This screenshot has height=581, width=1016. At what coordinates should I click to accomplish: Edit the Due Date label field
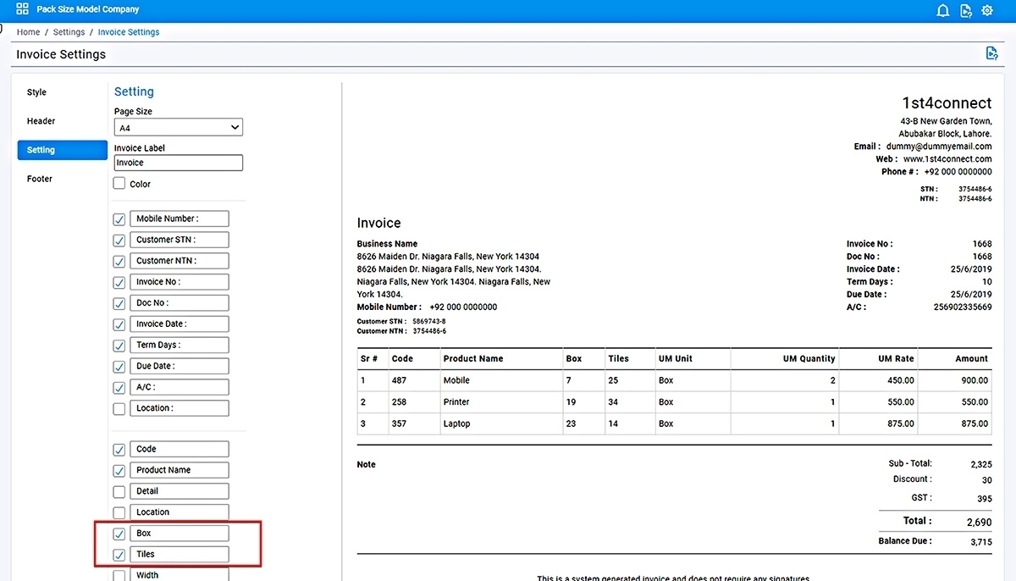click(x=179, y=366)
